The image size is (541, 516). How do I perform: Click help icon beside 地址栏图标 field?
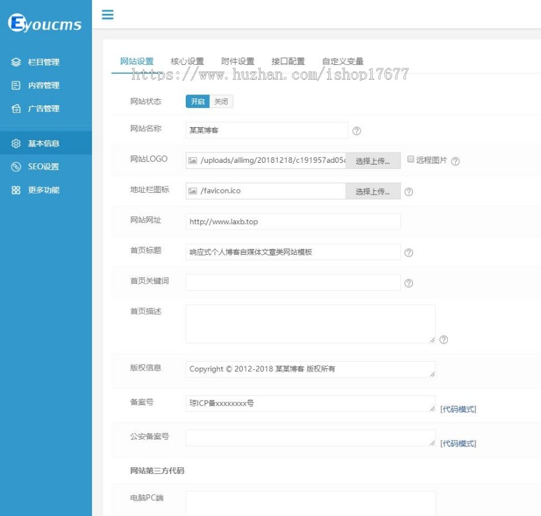point(409,192)
